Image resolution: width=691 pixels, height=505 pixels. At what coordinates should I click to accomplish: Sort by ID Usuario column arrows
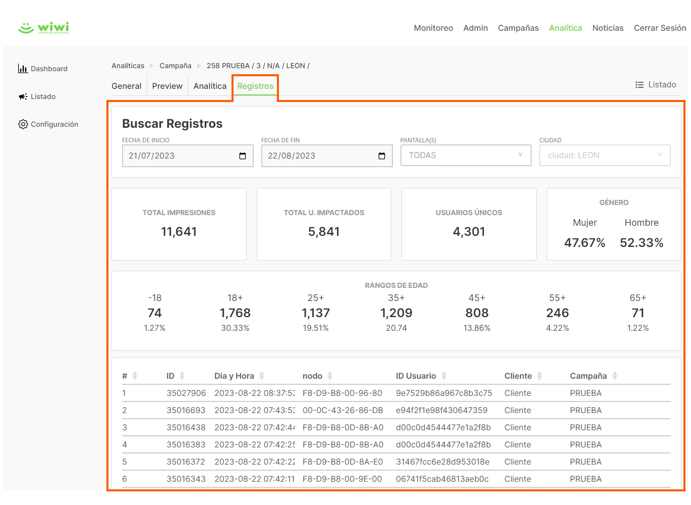tap(444, 376)
